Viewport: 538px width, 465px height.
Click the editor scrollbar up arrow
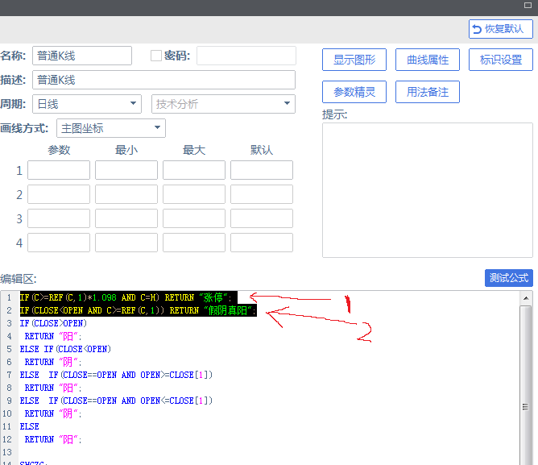(x=526, y=298)
